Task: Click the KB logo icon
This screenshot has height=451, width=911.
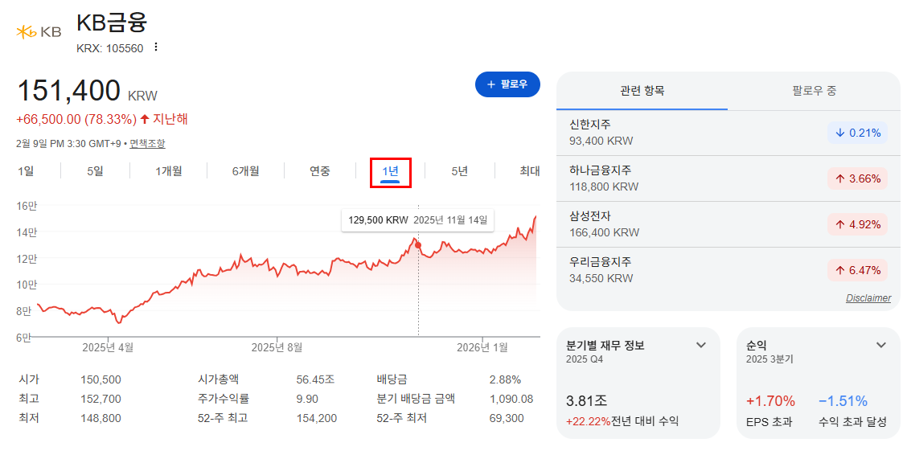Action: pos(39,32)
